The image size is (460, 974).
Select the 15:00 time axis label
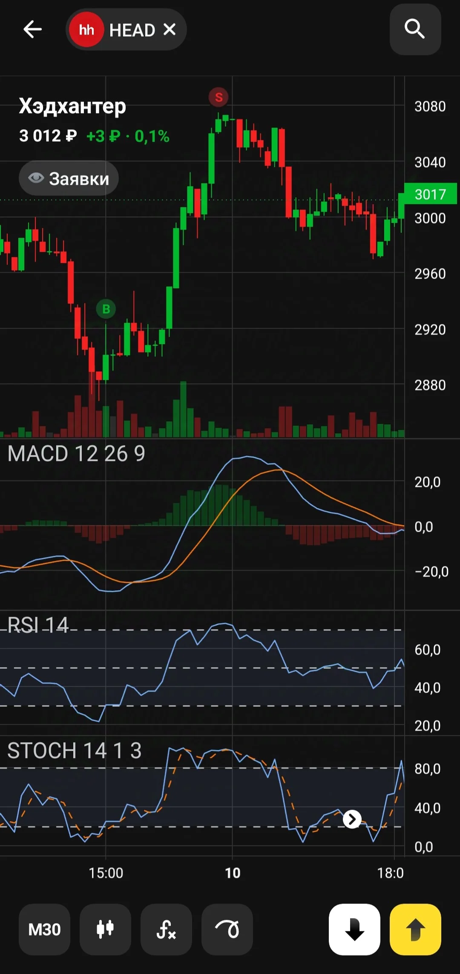(x=106, y=873)
